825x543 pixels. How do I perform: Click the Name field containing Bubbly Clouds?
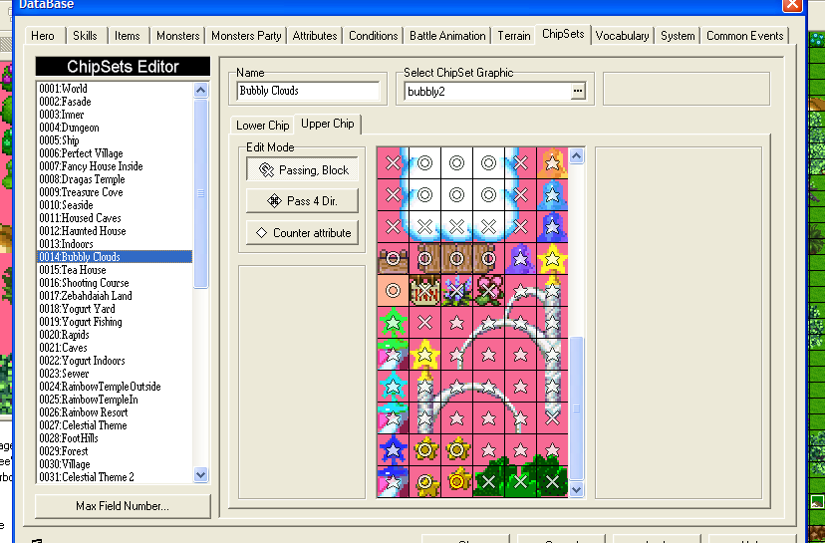click(x=308, y=91)
